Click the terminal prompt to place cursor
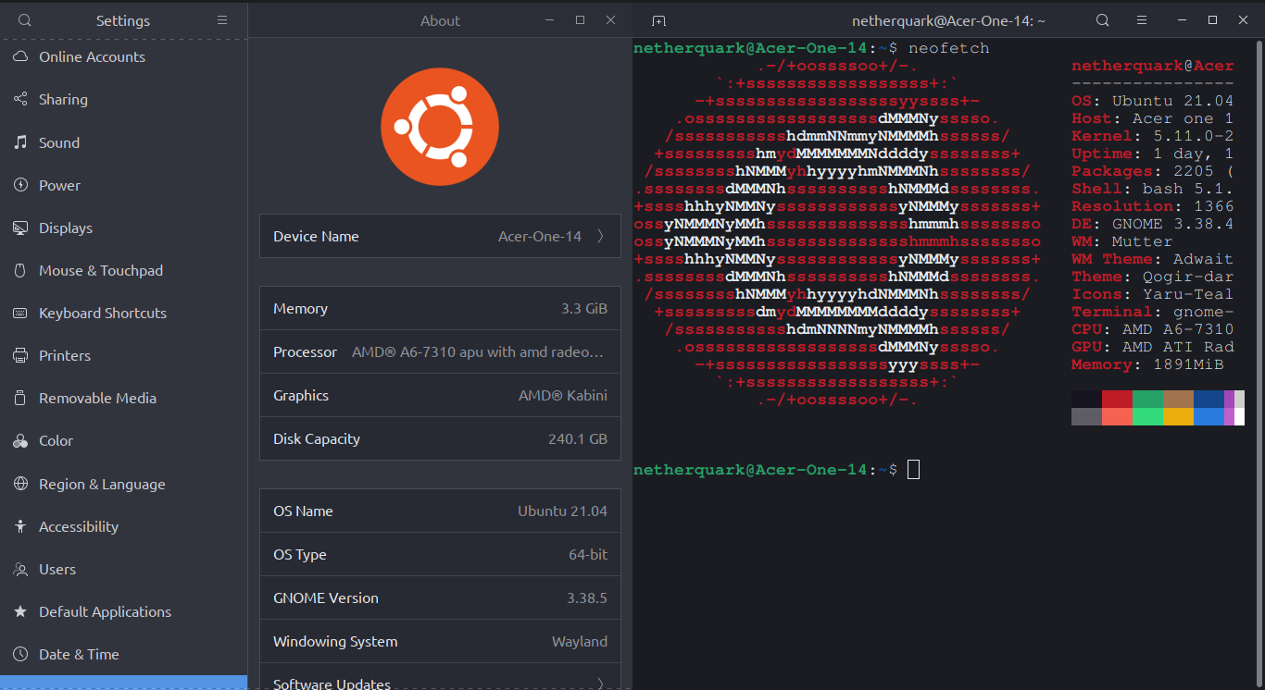Screen dimensions: 1265x690 [913, 469]
